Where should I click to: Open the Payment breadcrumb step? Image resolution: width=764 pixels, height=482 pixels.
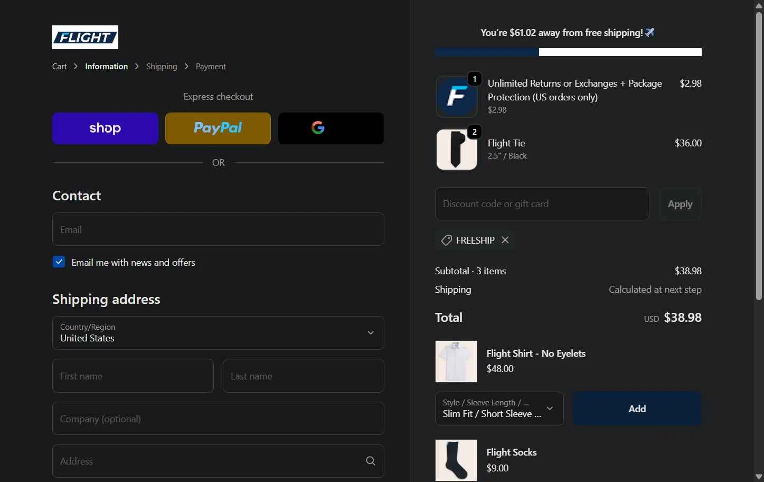pyautogui.click(x=211, y=67)
